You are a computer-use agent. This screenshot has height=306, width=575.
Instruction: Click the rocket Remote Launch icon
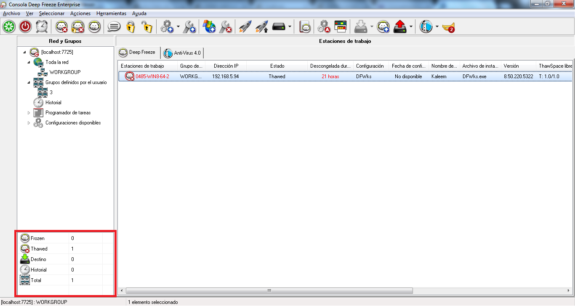pyautogui.click(x=245, y=27)
